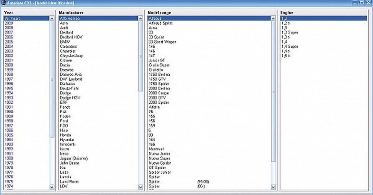Choose All Years in the Year list

[x=13, y=19]
